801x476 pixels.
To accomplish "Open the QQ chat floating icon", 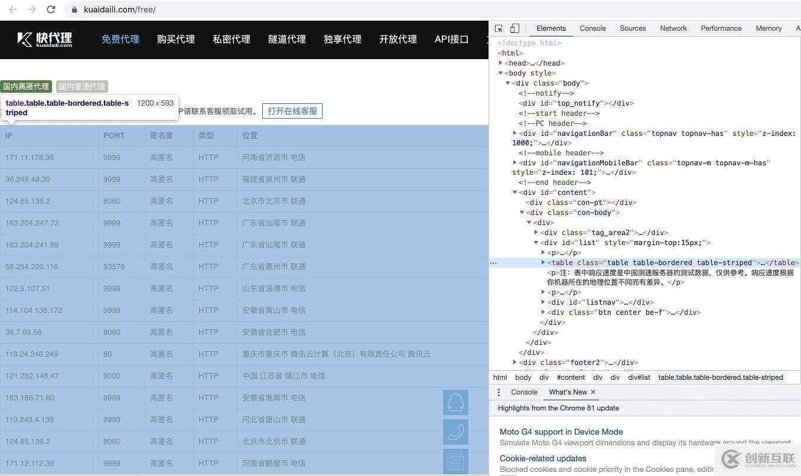I will click(455, 402).
